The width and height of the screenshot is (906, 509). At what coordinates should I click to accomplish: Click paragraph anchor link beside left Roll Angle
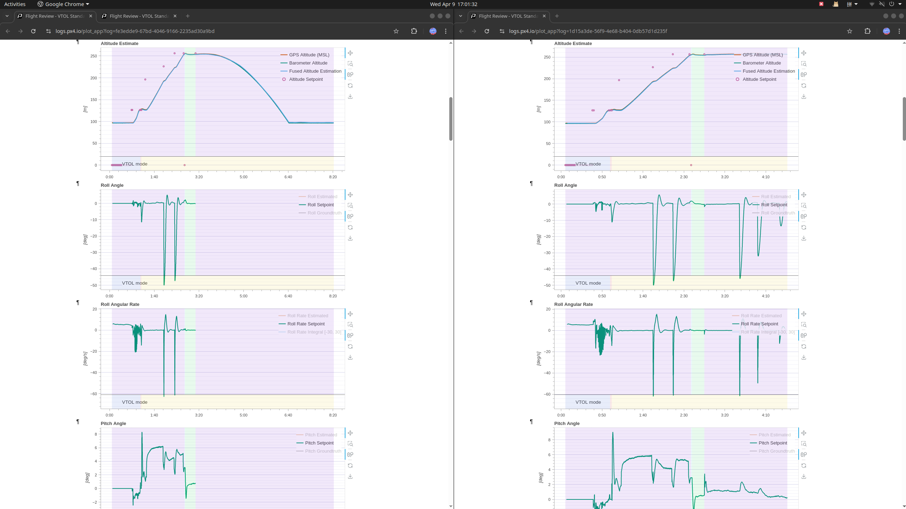click(78, 183)
